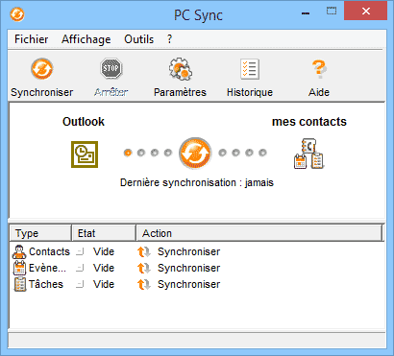Click the Synchroniser toolbar label
The height and width of the screenshot is (356, 394).
pyautogui.click(x=42, y=92)
